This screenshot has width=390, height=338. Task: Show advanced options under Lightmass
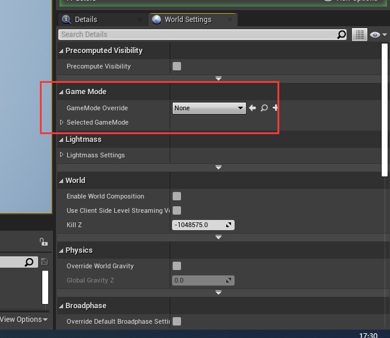219,167
